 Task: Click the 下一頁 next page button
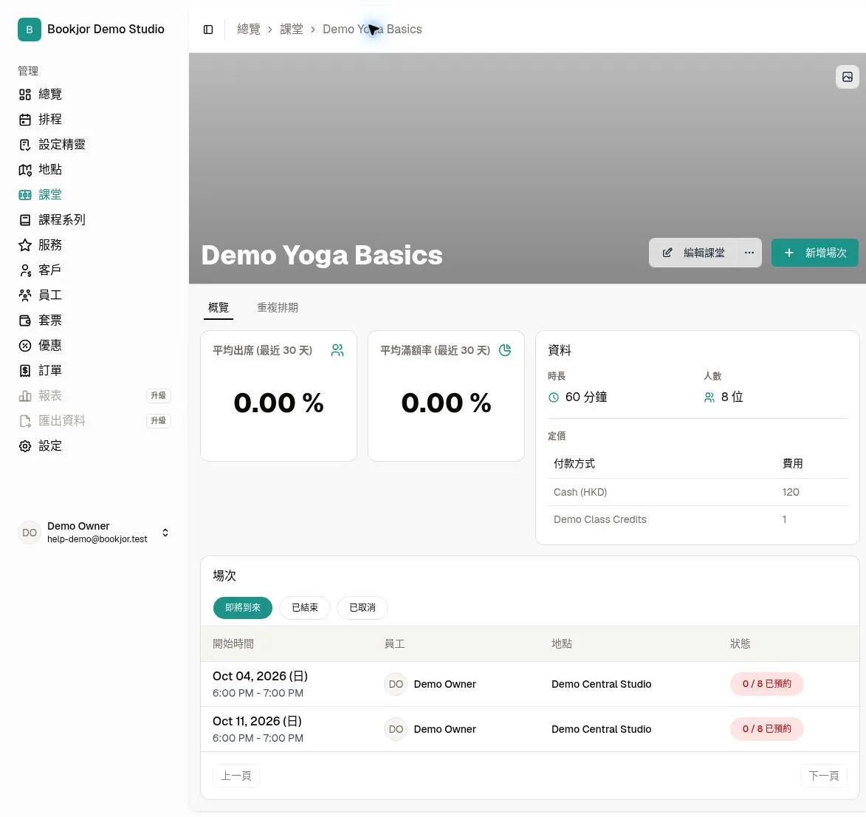pos(824,776)
